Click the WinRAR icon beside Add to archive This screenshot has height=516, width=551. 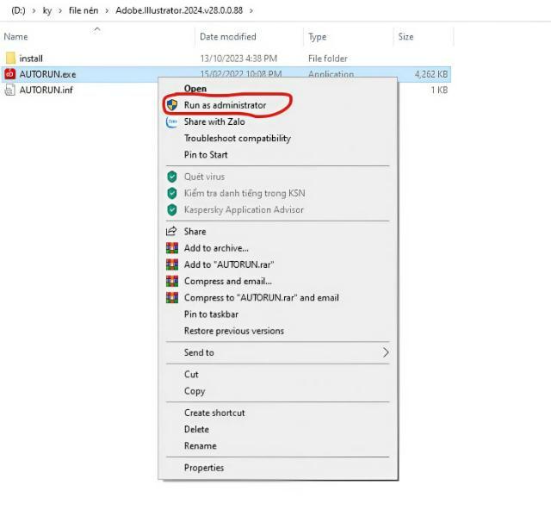pyautogui.click(x=171, y=248)
